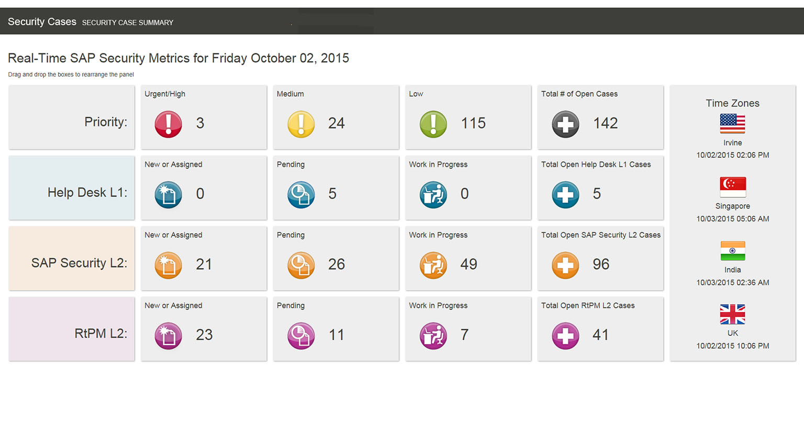Screen dimensions: 804x444
Task: Click the blue Help Desk L1 Pending clock icon
Action: [301, 195]
